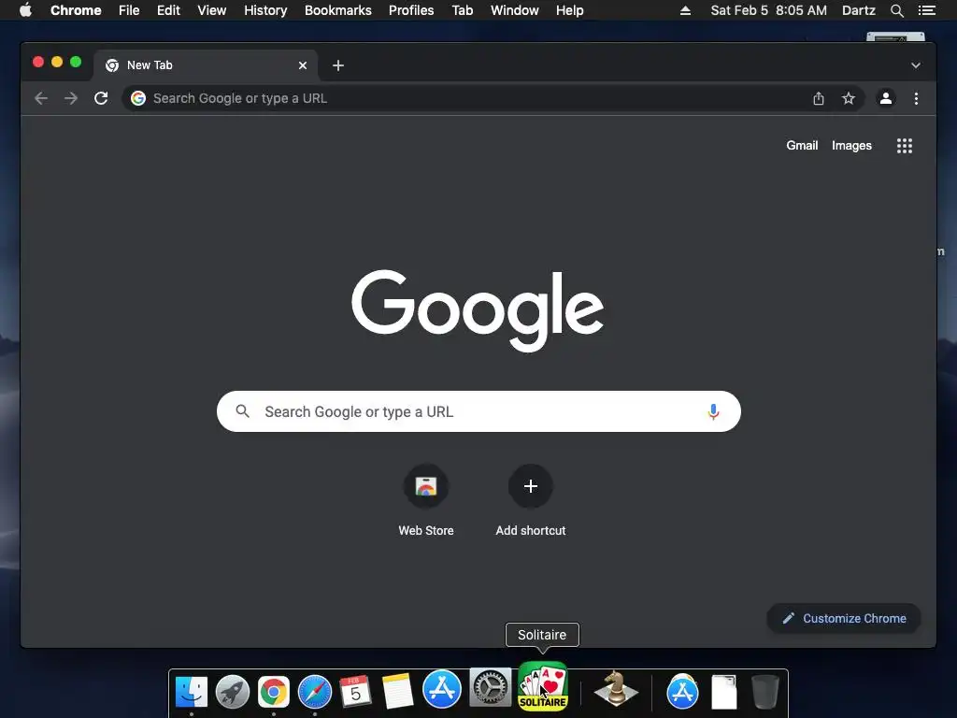Viewport: 957px width, 718px height.
Task: Share this page via the share icon
Action: (819, 98)
